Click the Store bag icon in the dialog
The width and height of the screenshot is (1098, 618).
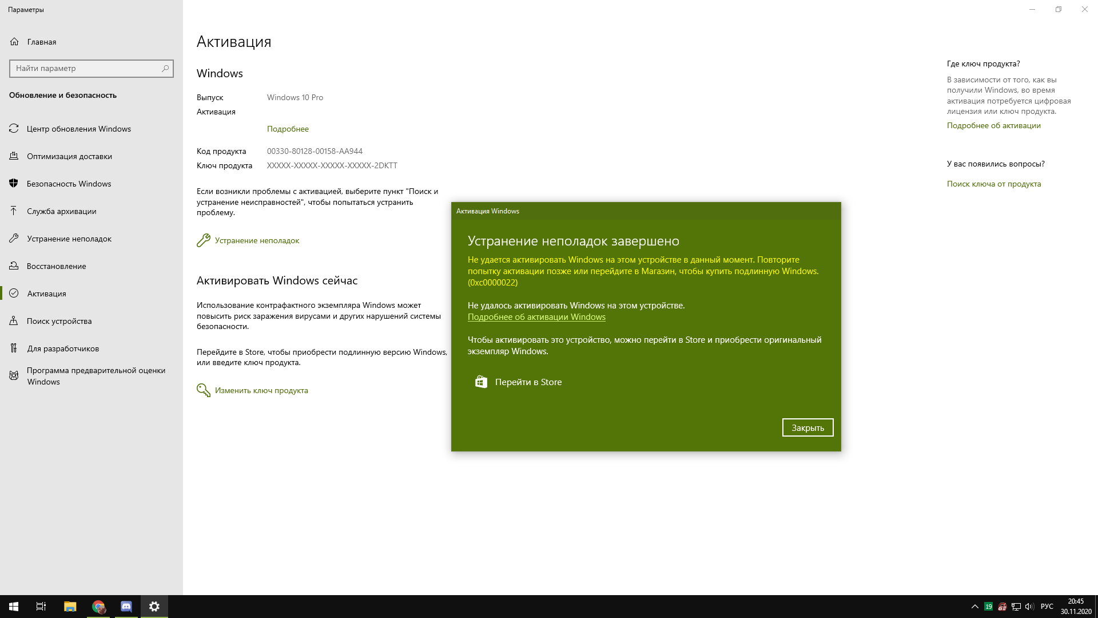(481, 382)
